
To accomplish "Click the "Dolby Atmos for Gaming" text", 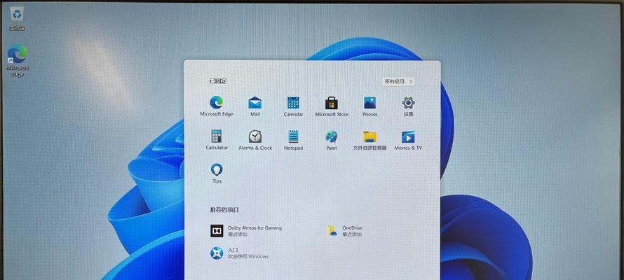I will [255, 228].
